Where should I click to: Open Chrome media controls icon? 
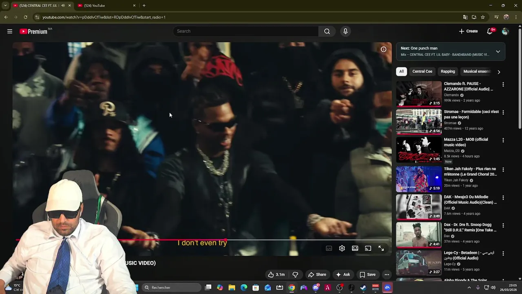496,17
